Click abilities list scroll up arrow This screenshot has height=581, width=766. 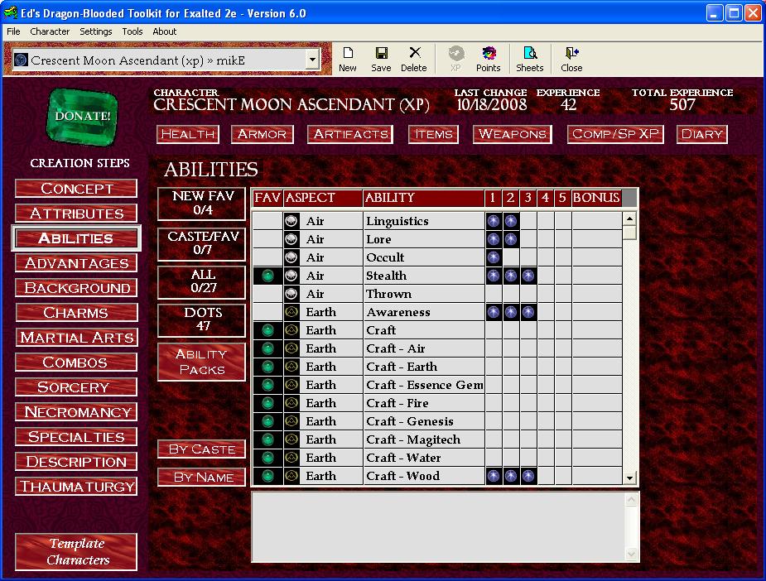[x=629, y=218]
